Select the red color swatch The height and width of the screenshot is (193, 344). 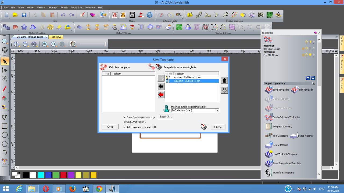[63, 175]
